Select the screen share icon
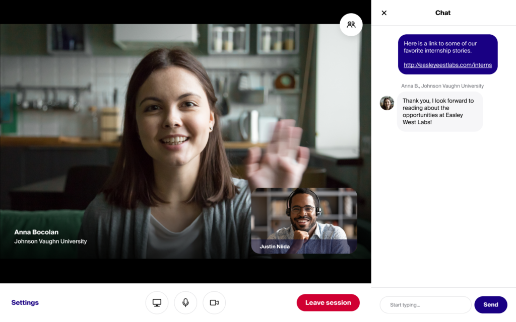516x322 pixels. [157, 302]
